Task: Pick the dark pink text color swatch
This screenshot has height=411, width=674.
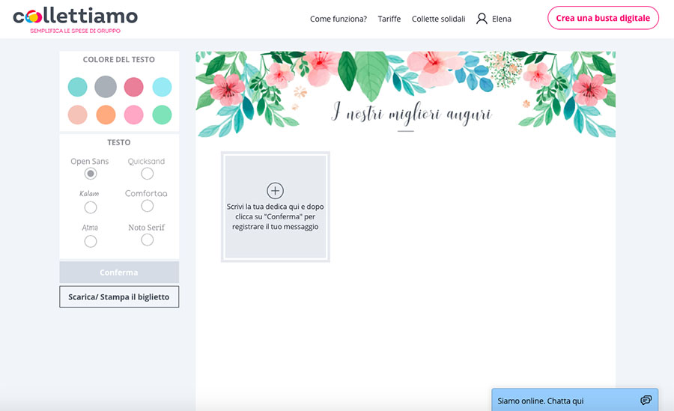Action: click(134, 87)
